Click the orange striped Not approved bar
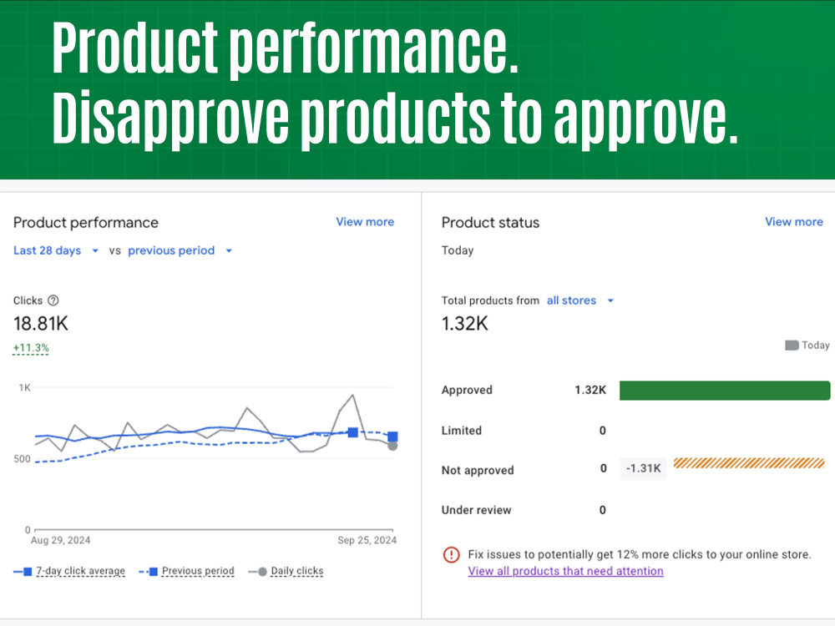Image resolution: width=835 pixels, height=626 pixels. point(749,462)
